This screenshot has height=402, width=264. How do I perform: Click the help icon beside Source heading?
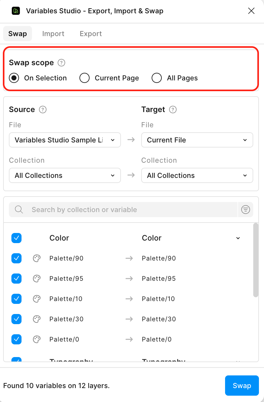point(43,110)
